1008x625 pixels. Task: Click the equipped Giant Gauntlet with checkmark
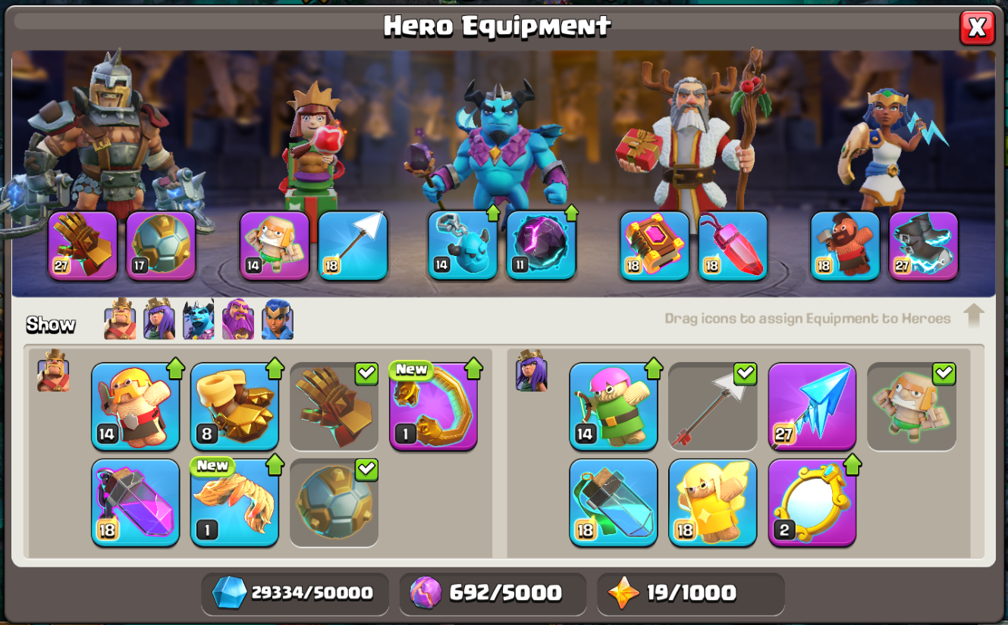(x=334, y=407)
